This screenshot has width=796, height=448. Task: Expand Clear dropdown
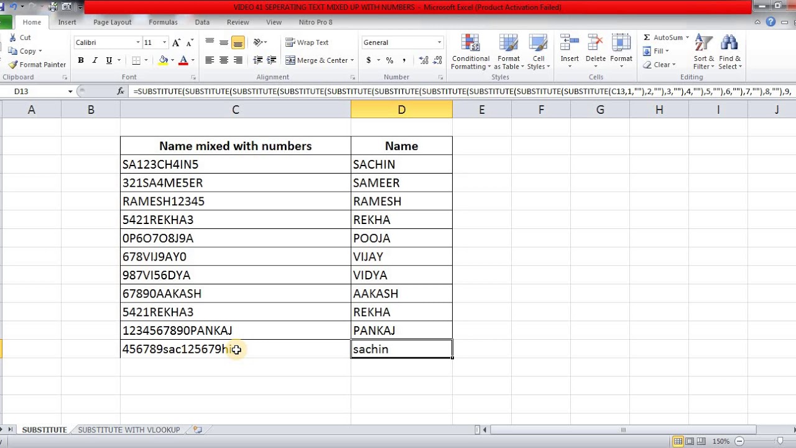pyautogui.click(x=673, y=65)
